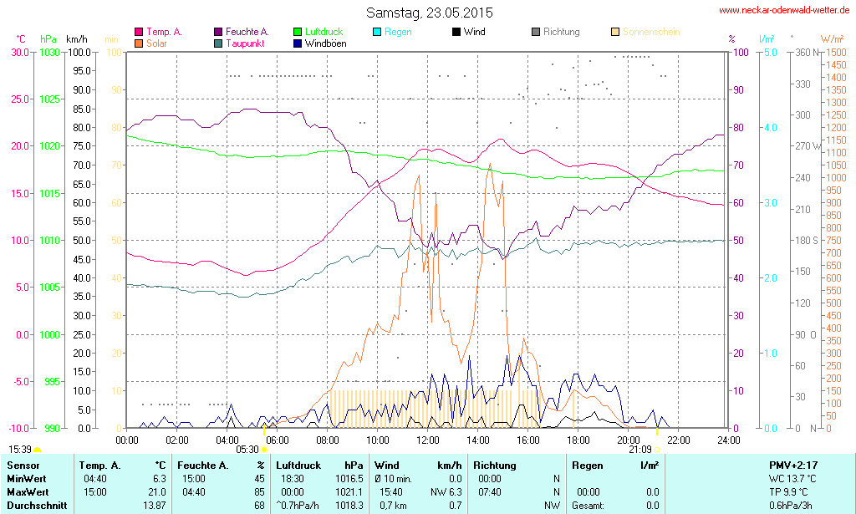
Task: Open the www.neckar-odenwald-wetter.de link
Action: tap(785, 10)
